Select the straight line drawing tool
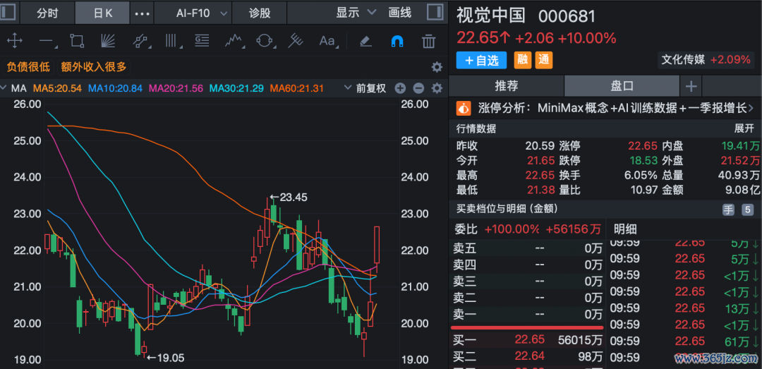This screenshot has width=762, height=369. [x=47, y=42]
